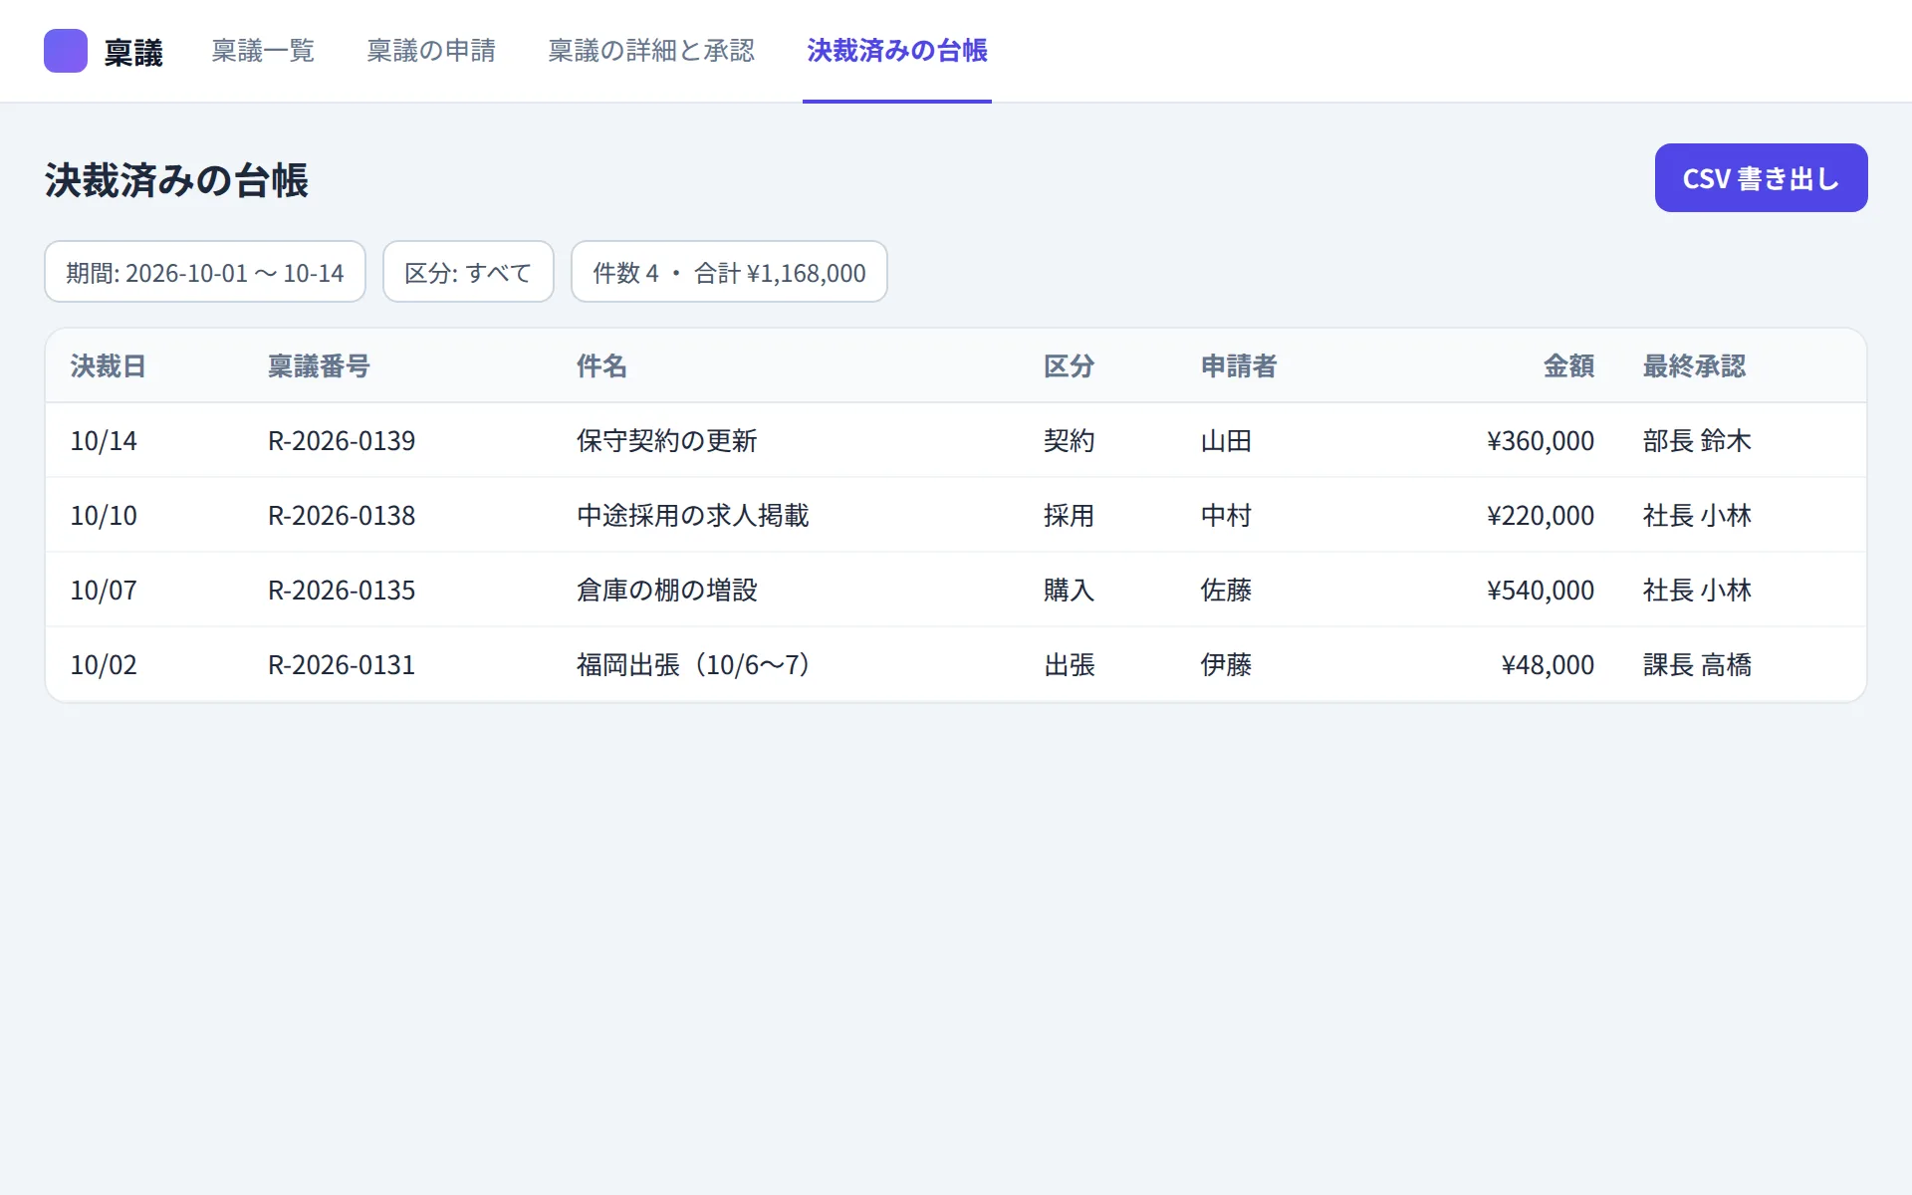The height and width of the screenshot is (1195, 1912).
Task: Switch to the 稟議の申請 tab
Action: pyautogui.click(x=431, y=51)
